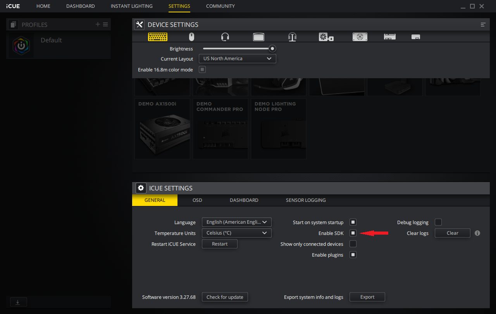Click the Software version 3.27.68 text
The width and height of the screenshot is (496, 314).
169,297
